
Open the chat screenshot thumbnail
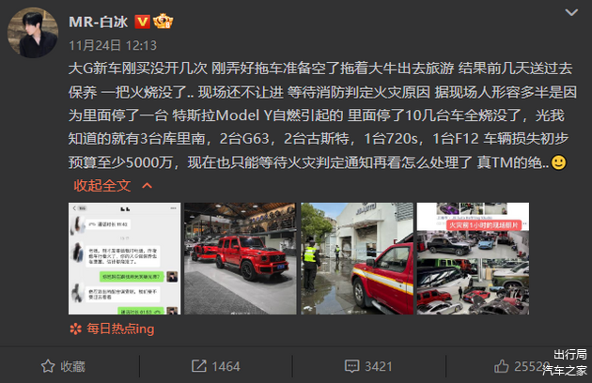(x=125, y=258)
